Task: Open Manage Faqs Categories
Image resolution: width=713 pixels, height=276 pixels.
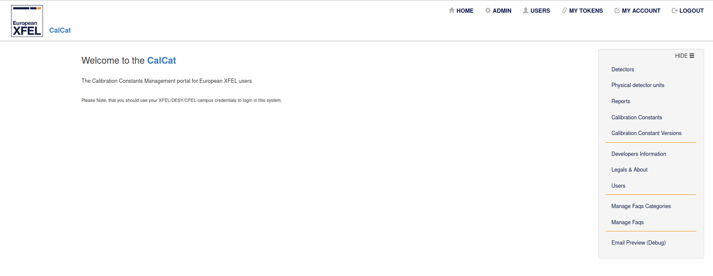Action: tap(641, 206)
